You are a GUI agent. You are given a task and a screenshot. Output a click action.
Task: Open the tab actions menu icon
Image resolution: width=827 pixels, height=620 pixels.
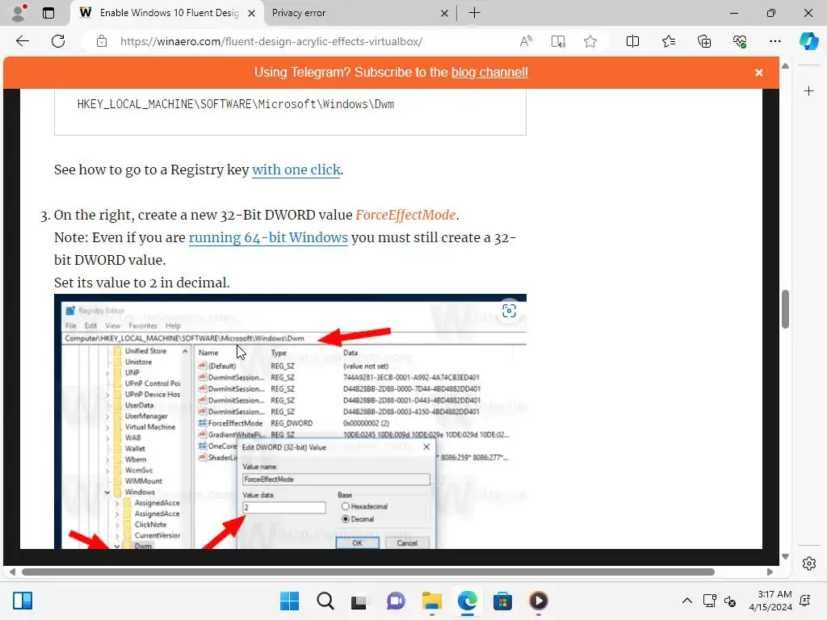[x=48, y=13]
